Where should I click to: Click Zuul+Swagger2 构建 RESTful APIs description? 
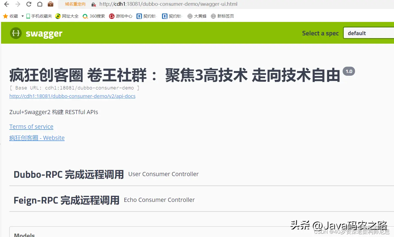pyautogui.click(x=54, y=112)
